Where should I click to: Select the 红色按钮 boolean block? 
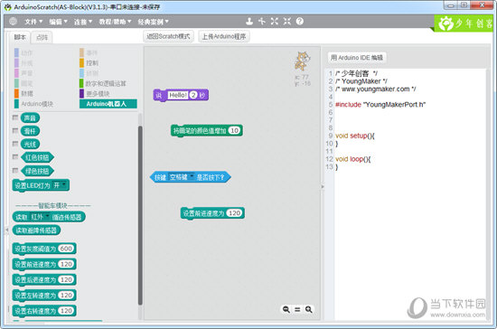(37, 157)
